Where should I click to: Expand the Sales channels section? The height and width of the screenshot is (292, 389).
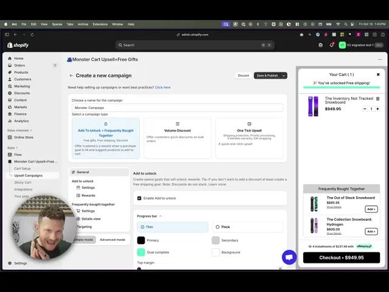[x=19, y=130]
